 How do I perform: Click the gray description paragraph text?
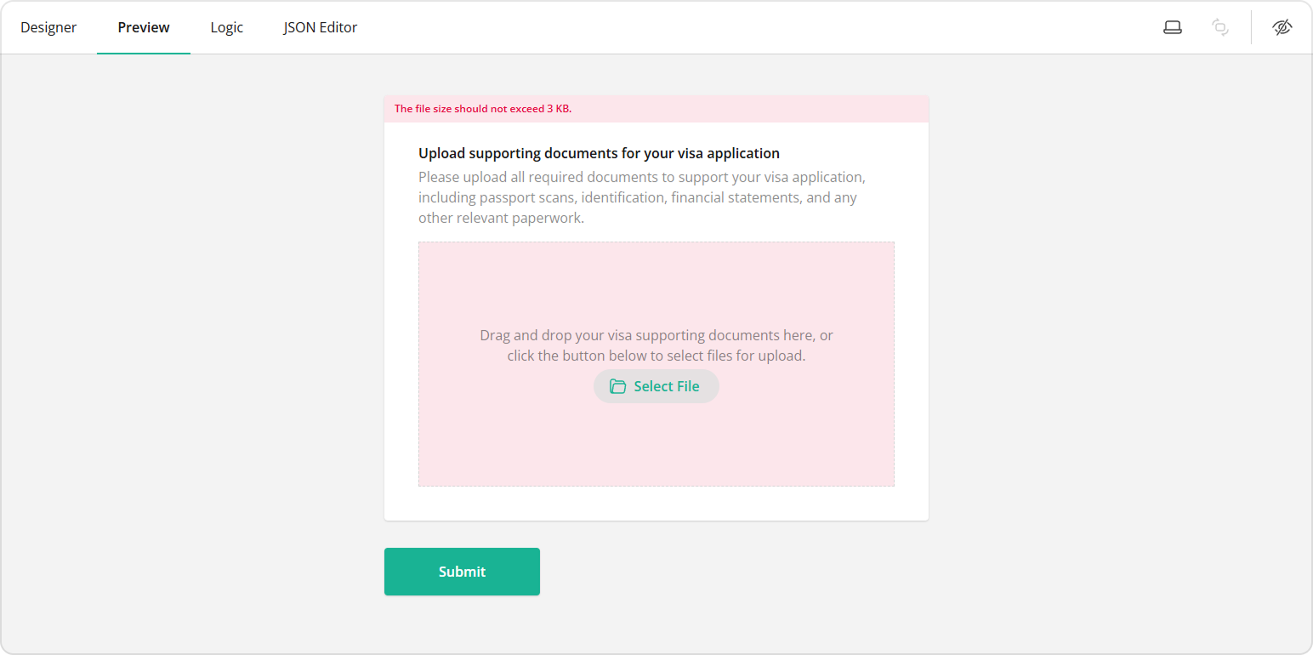641,196
